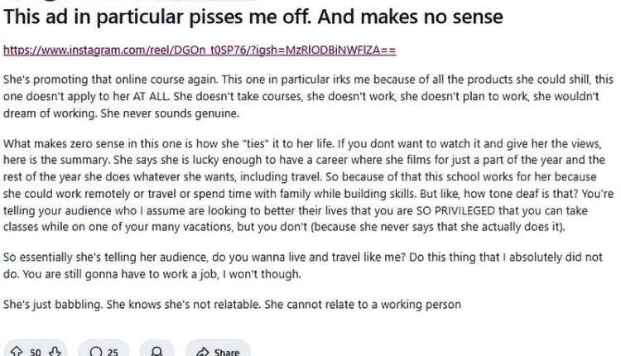Click the post title about this ad
621x356 pixels.
[x=253, y=17]
